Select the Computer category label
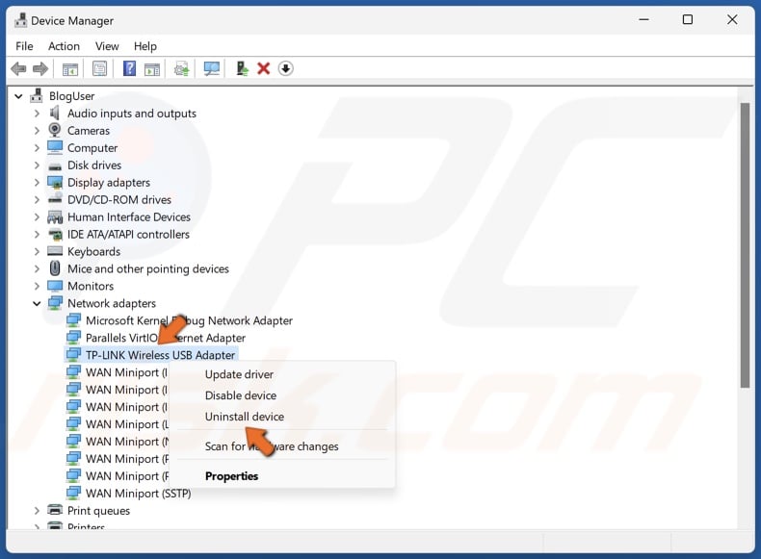 tap(92, 148)
